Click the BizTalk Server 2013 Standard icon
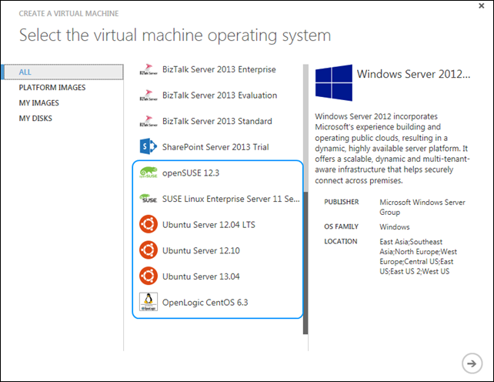The width and height of the screenshot is (494, 382). click(149, 121)
